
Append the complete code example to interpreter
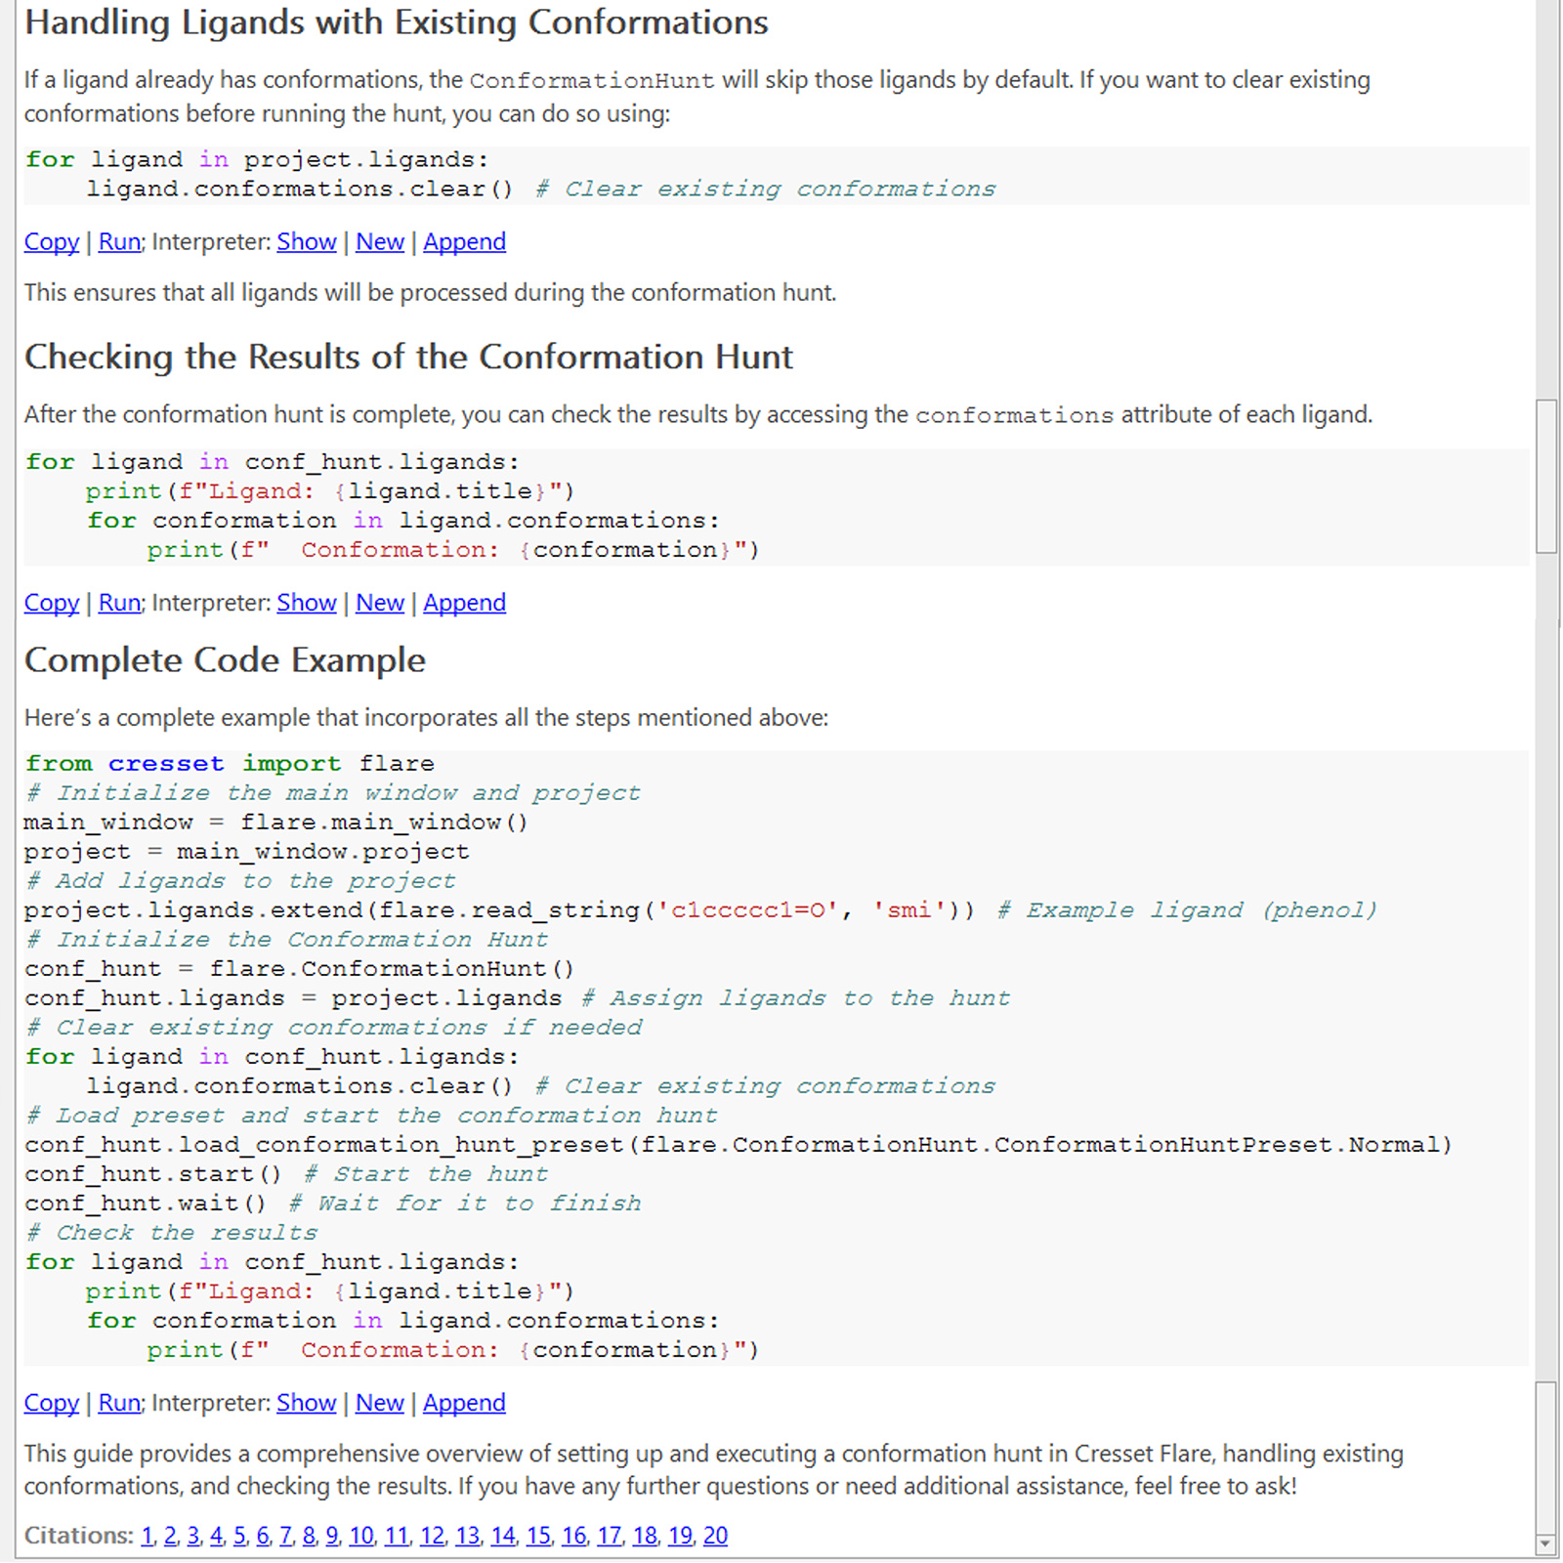coord(464,1403)
